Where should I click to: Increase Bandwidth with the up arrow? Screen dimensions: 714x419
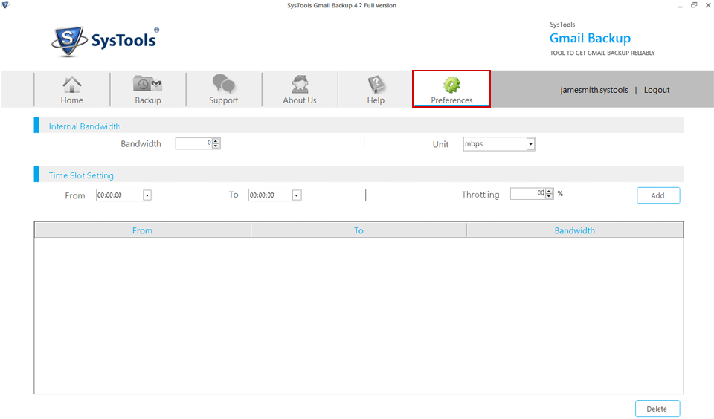(216, 140)
